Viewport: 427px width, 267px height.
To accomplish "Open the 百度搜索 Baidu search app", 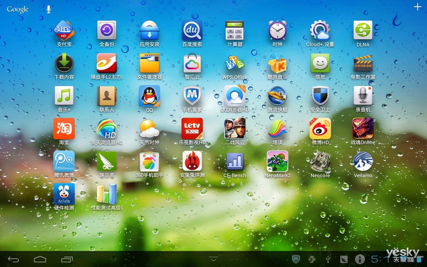I will [x=192, y=30].
